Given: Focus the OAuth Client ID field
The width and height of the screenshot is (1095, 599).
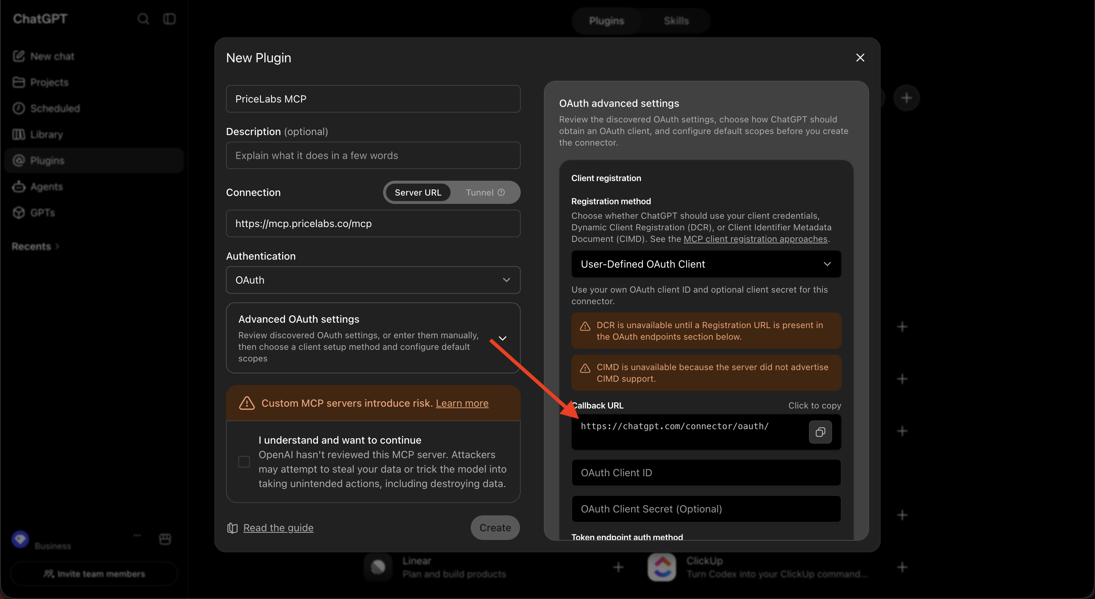Looking at the screenshot, I should (706, 473).
